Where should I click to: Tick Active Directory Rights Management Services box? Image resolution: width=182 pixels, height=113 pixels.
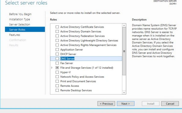[57, 45]
